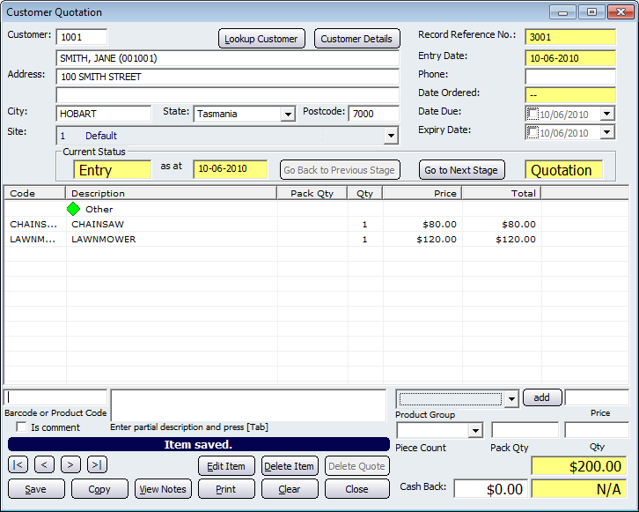The width and height of the screenshot is (639, 512).
Task: Click the Total column header
Action: pos(502,193)
